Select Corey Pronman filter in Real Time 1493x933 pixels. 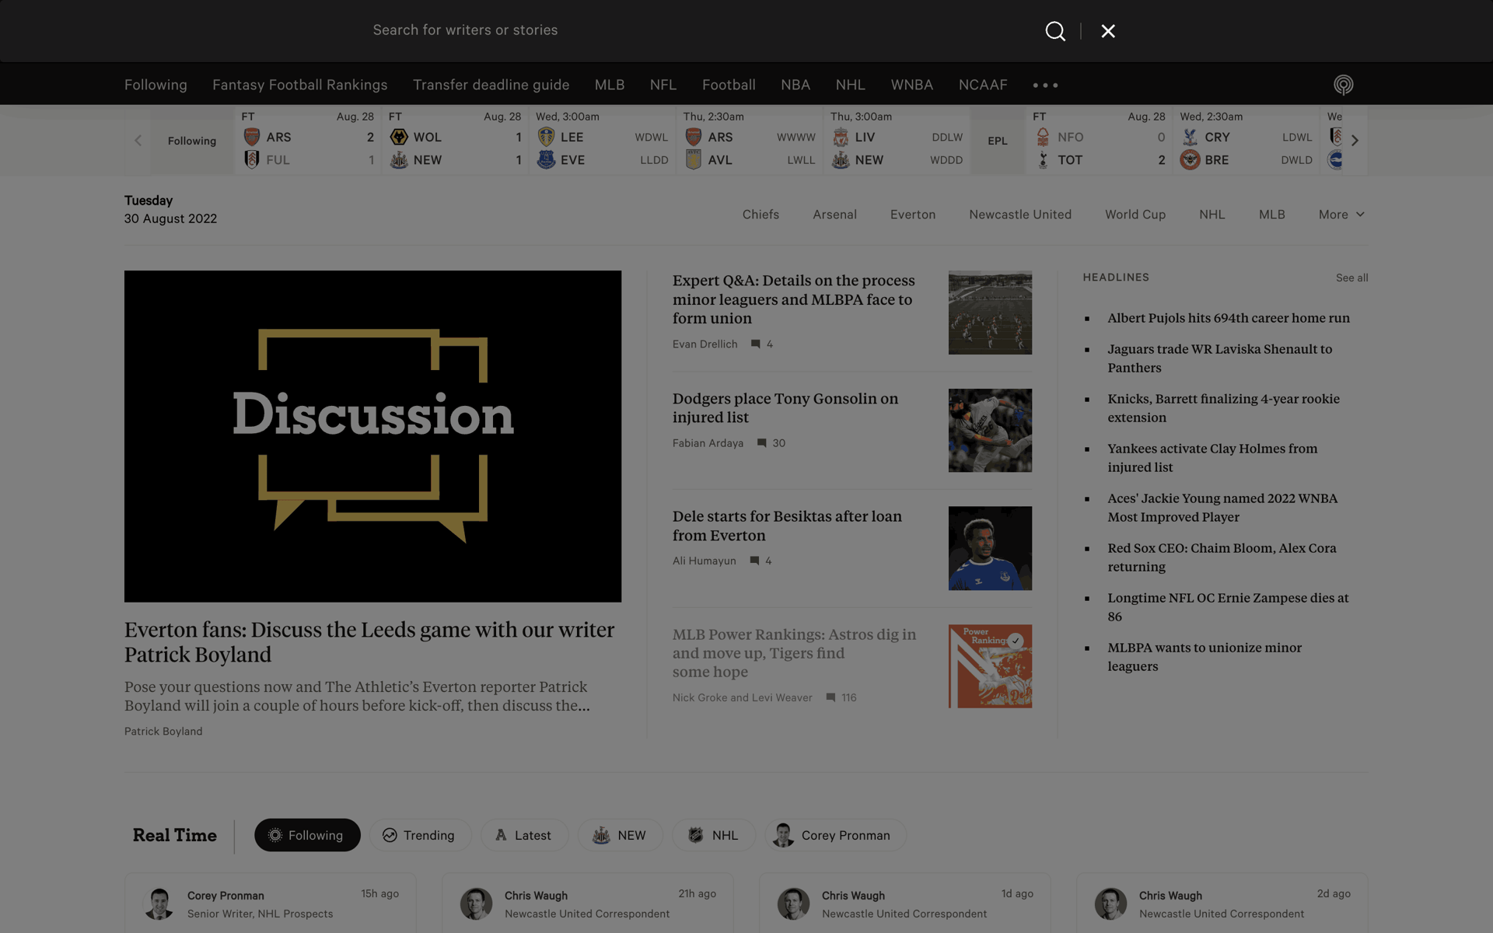tap(835, 835)
